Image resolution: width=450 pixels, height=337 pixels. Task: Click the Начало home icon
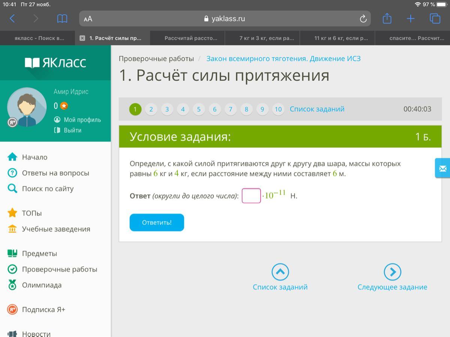[x=12, y=157]
